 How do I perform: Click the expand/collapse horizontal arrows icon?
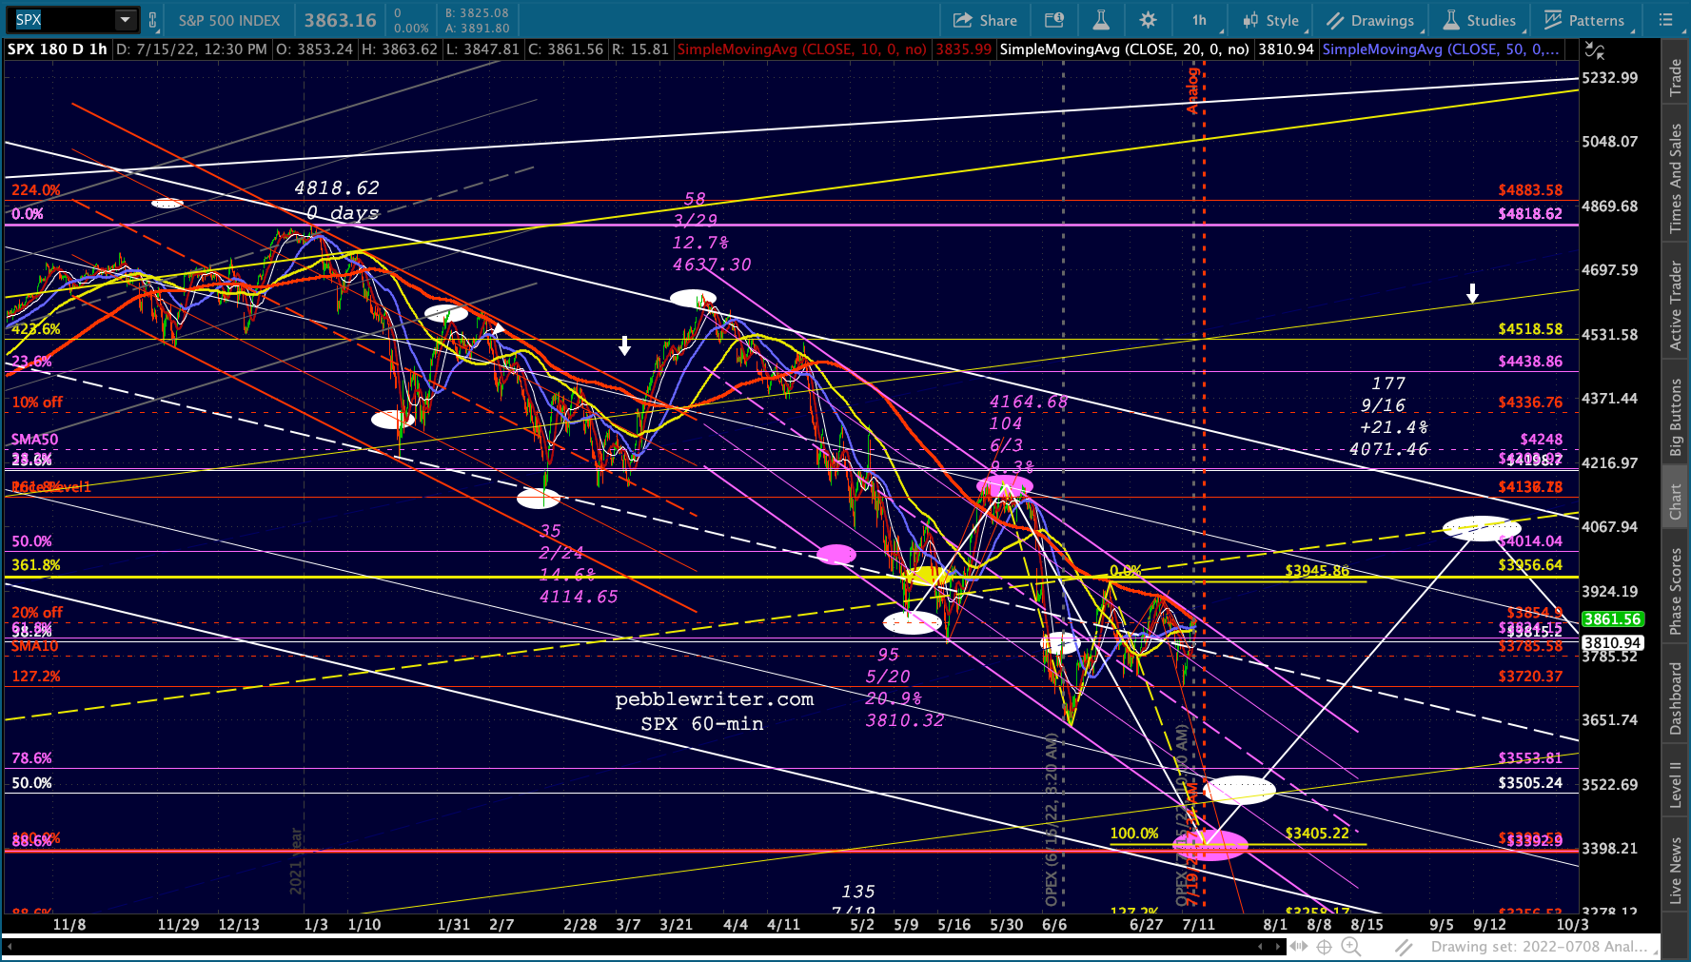[1298, 946]
